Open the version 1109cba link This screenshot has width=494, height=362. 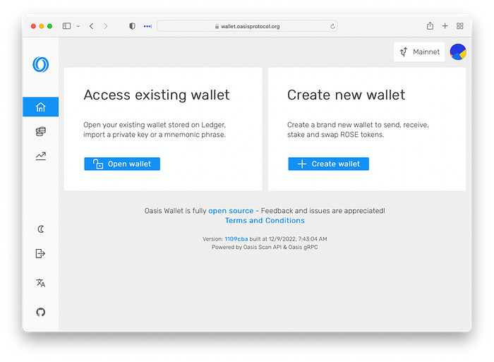pos(236,239)
